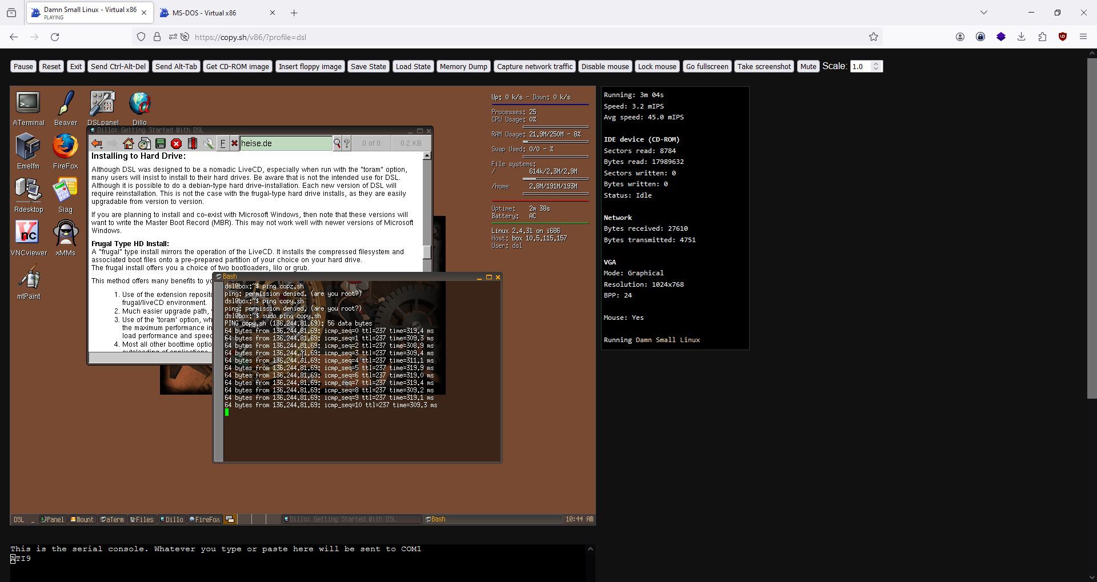The image size is (1097, 582).
Task: Open the DSL menu in the taskbar
Action: pyautogui.click(x=19, y=520)
